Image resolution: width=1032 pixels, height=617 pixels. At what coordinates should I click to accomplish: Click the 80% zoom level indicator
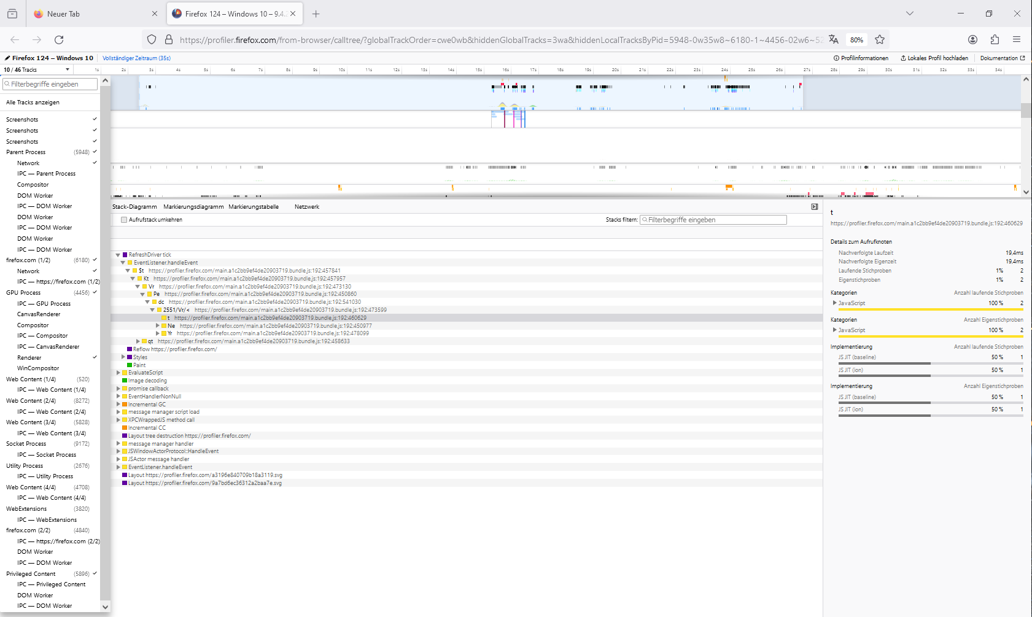pyautogui.click(x=856, y=40)
